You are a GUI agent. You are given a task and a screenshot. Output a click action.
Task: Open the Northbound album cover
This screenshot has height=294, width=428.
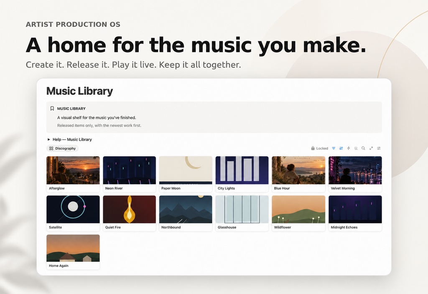[x=186, y=209]
